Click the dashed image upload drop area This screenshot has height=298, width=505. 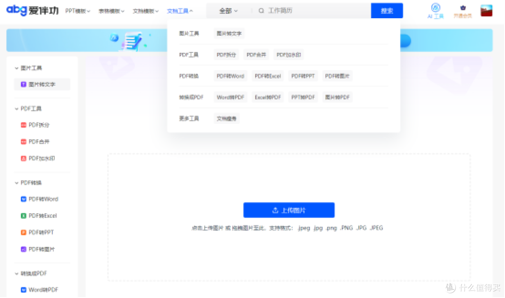289,217
